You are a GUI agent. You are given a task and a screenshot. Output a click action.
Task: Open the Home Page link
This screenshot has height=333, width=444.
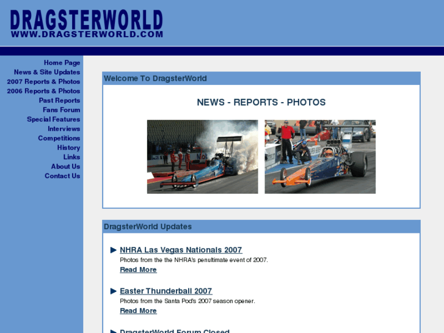click(62, 63)
